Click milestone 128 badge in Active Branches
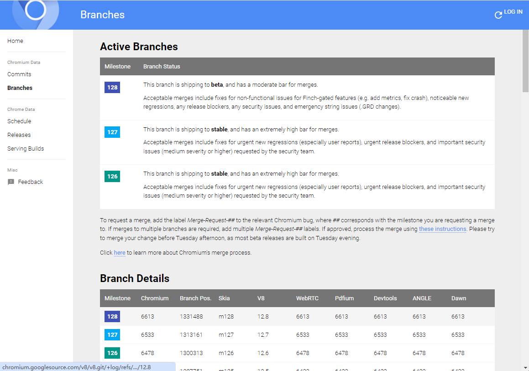529x371 pixels. [x=112, y=88]
